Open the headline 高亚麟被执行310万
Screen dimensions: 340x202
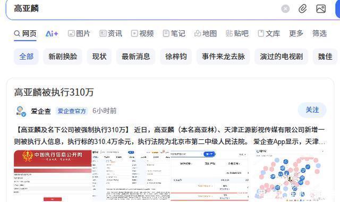(54, 92)
